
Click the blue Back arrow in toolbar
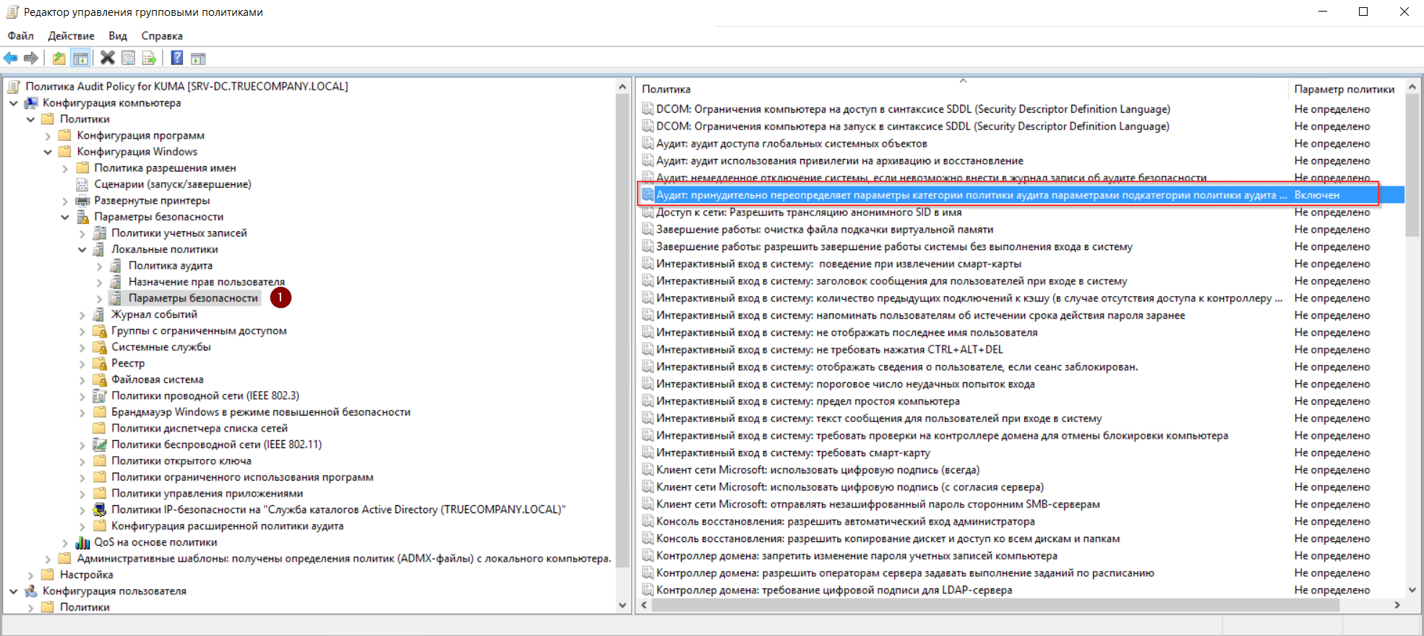[x=11, y=59]
